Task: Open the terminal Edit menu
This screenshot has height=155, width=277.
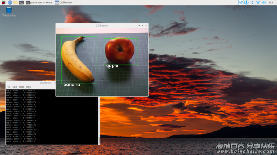Action: [15, 87]
